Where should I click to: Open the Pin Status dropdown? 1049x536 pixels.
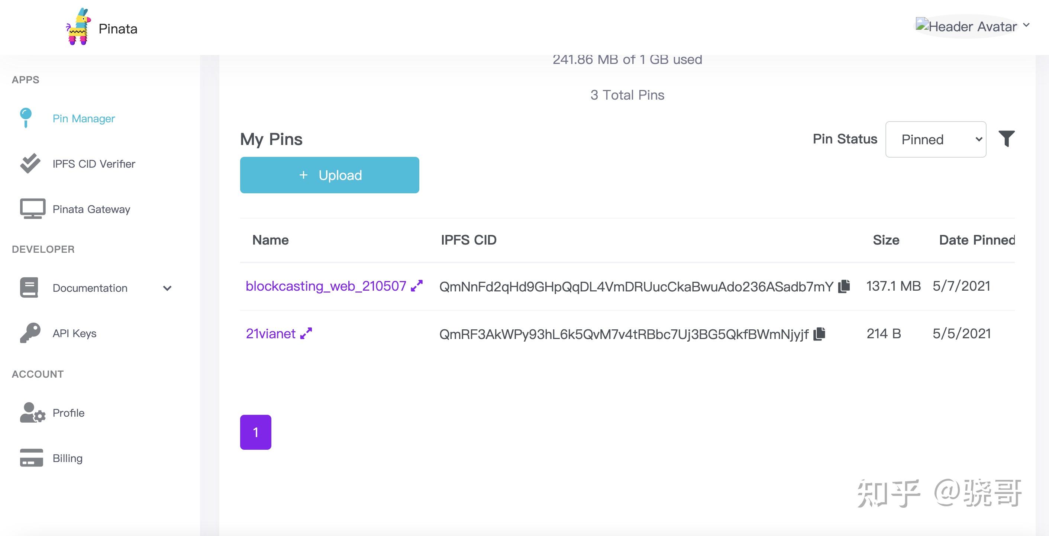pos(935,139)
